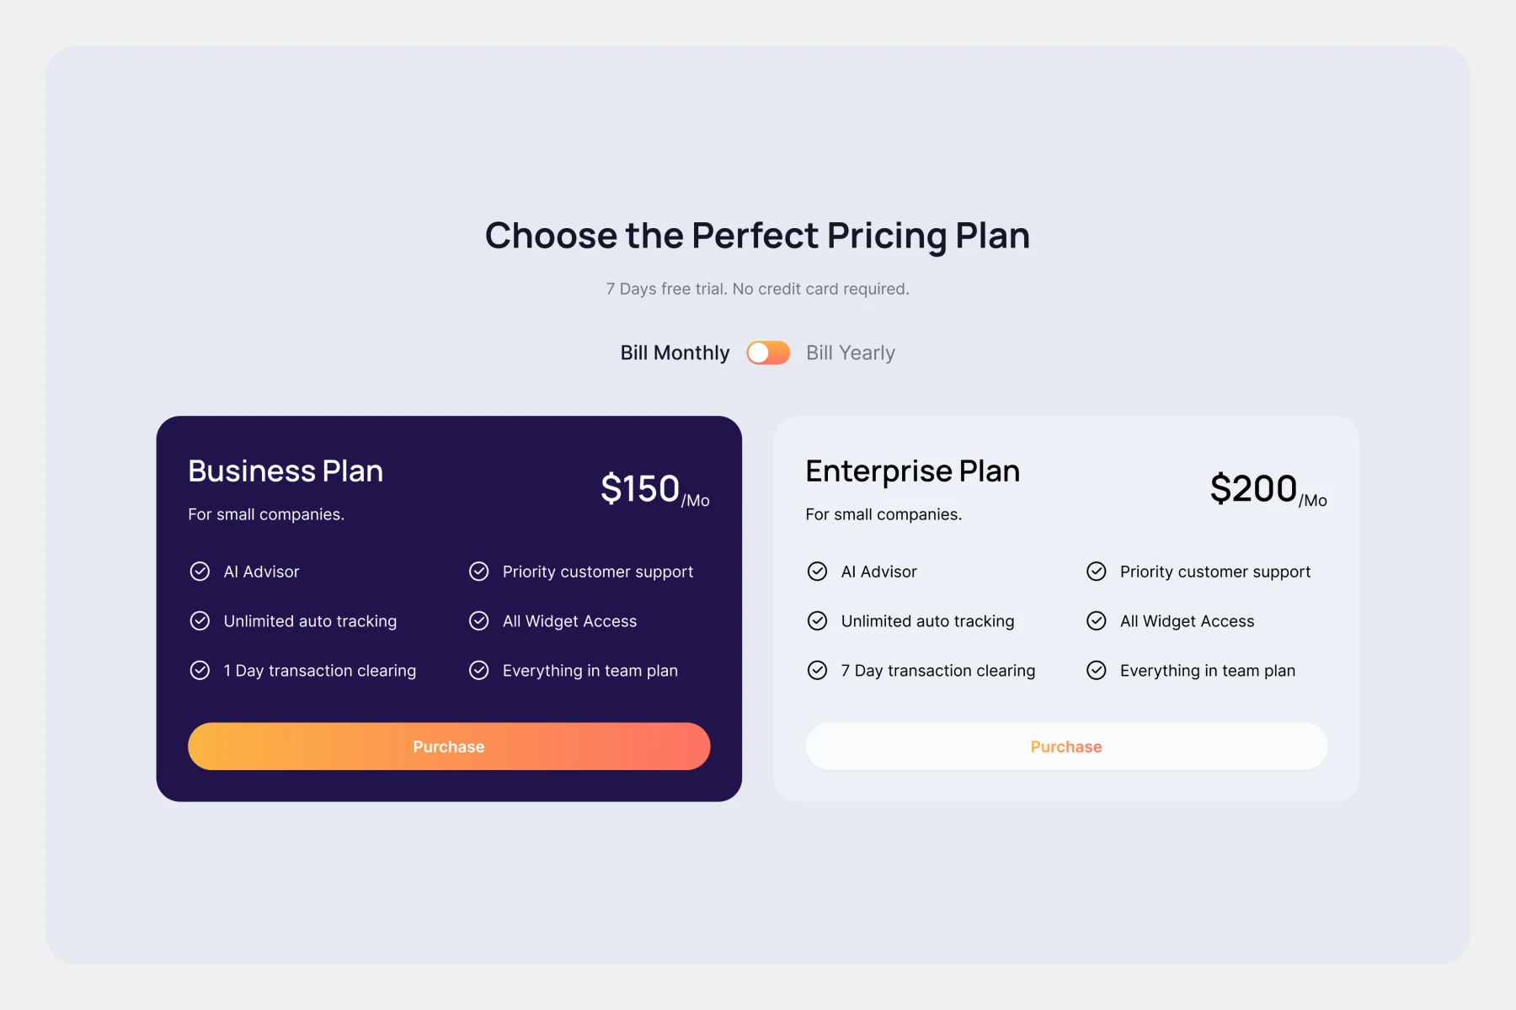Click the Business Plan title
The image size is (1516, 1010).
pyautogui.click(x=286, y=471)
